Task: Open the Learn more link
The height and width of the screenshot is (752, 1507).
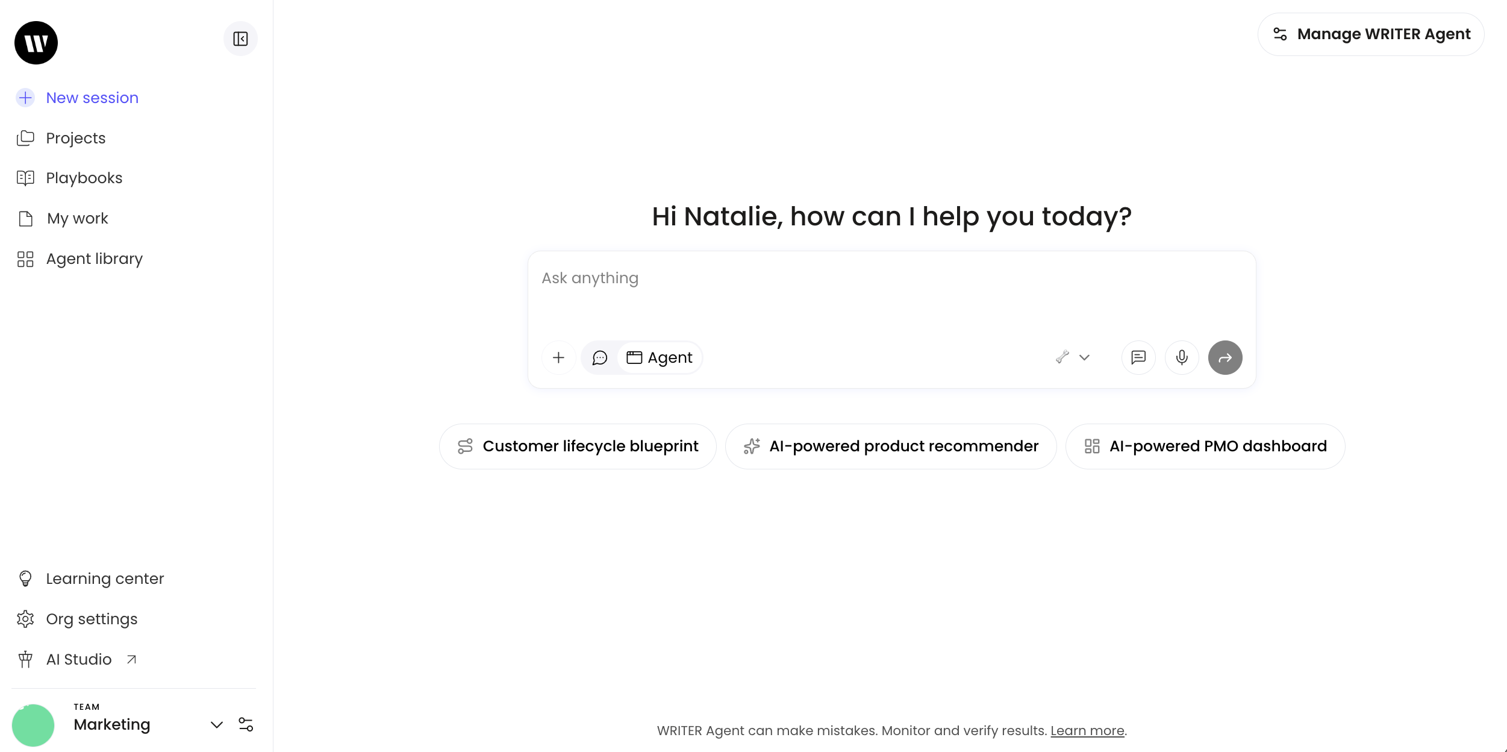Action: coord(1087,731)
